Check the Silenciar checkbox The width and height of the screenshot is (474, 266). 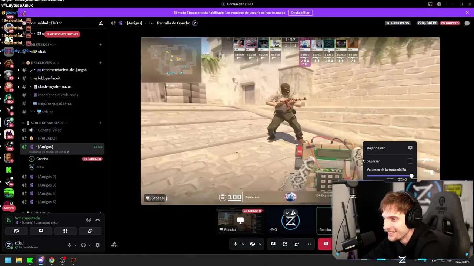pyautogui.click(x=410, y=161)
